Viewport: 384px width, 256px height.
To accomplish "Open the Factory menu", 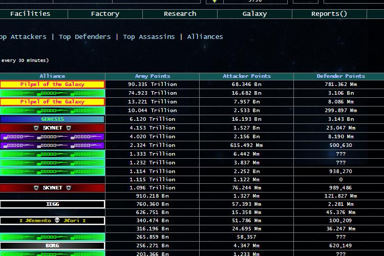I will [105, 14].
